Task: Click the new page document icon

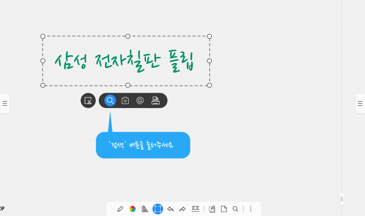Action: (x=224, y=209)
